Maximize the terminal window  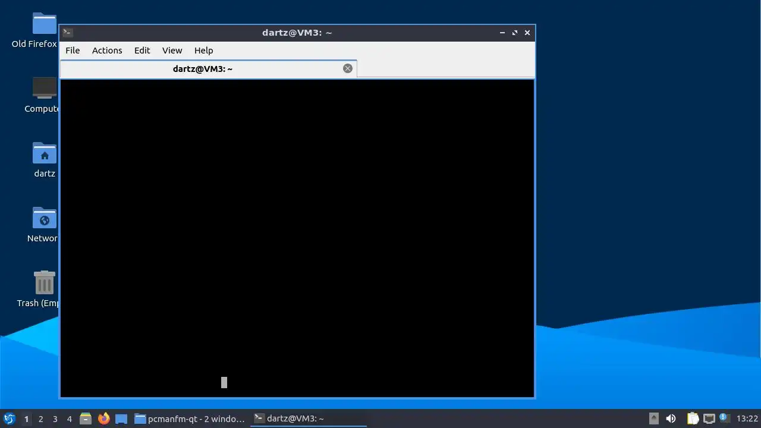515,33
